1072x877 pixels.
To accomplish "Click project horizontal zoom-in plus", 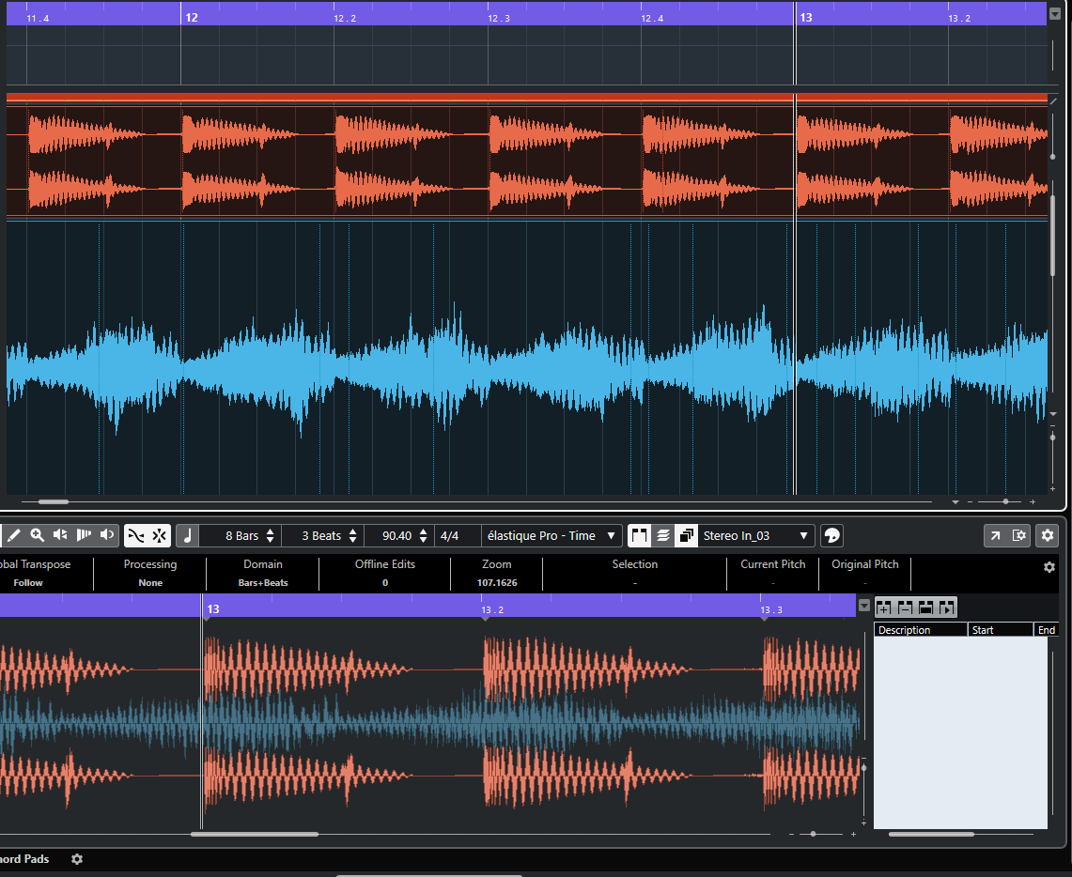I will tap(1033, 502).
